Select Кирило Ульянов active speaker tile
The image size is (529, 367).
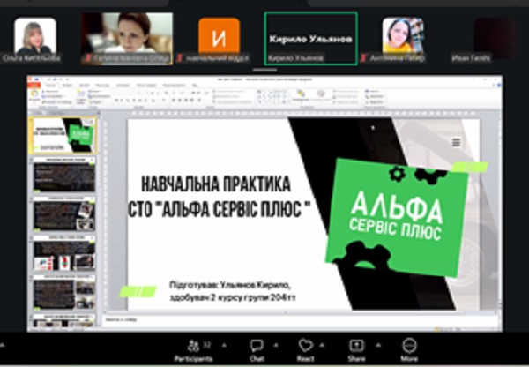click(x=310, y=38)
